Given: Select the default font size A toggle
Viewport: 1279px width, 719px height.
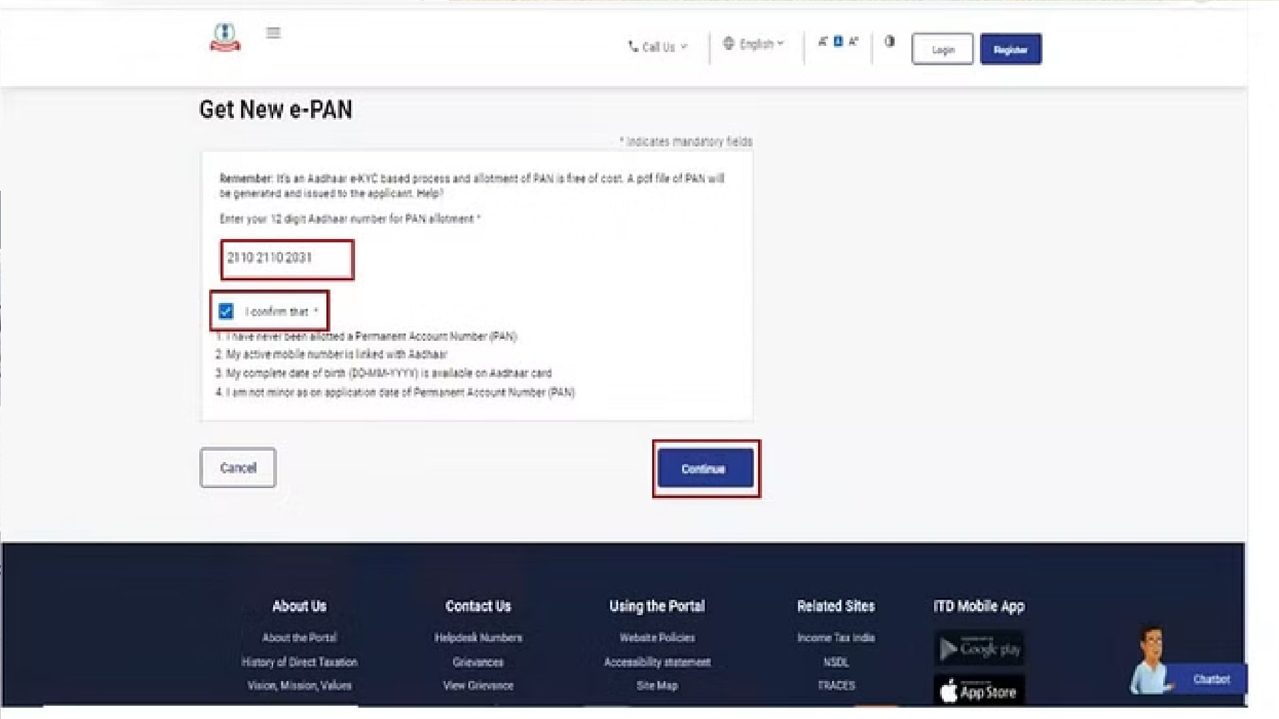Looking at the screenshot, I should click(837, 41).
